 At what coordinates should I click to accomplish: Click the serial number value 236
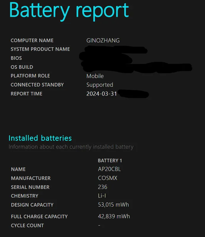tap(102, 187)
